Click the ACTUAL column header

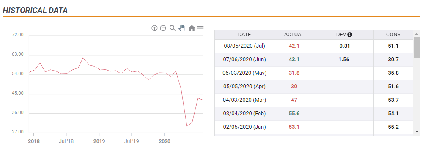[x=294, y=35]
